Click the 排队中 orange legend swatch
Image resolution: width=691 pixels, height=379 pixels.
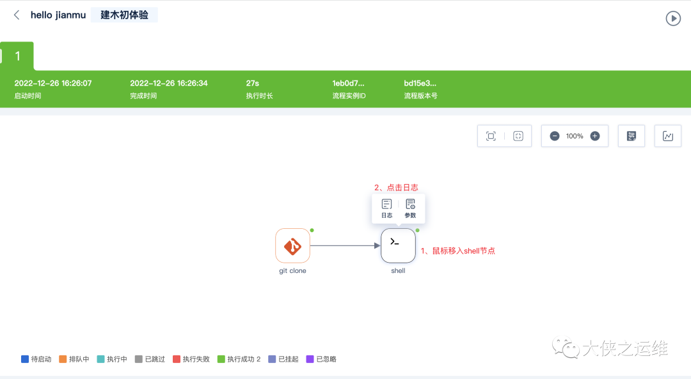pos(63,359)
